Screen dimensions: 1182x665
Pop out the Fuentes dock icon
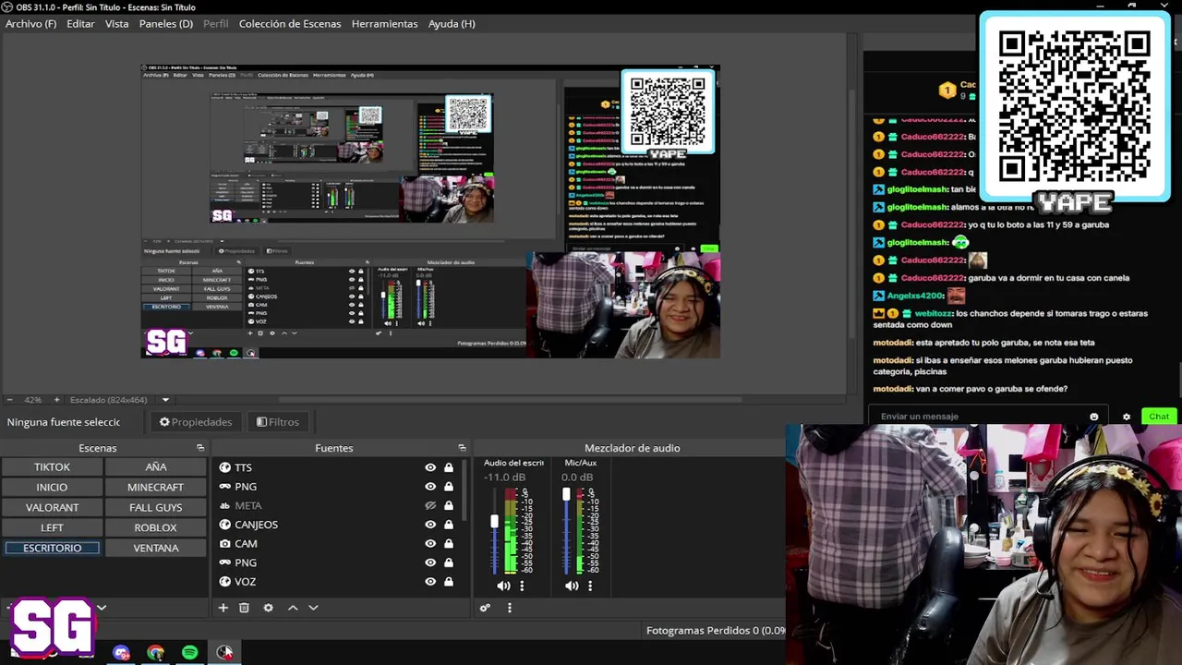(462, 448)
